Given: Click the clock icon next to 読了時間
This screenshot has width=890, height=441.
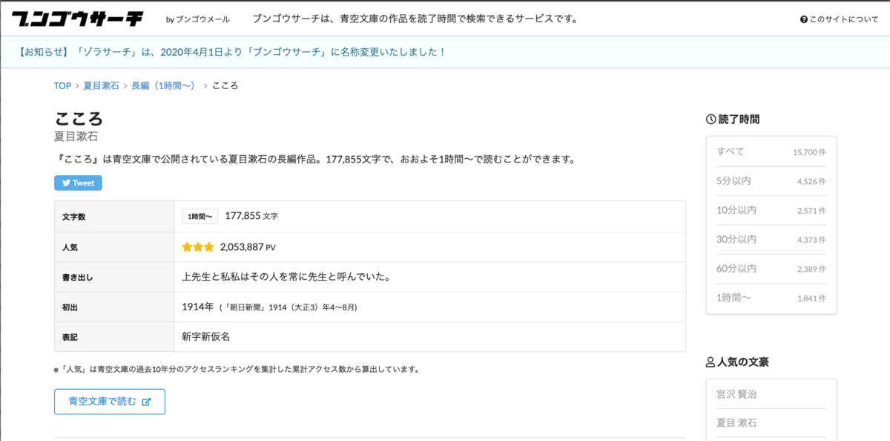Looking at the screenshot, I should 711,119.
